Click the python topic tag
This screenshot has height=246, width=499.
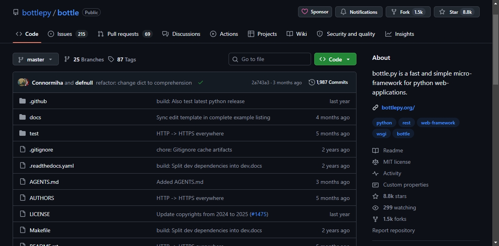[384, 123]
